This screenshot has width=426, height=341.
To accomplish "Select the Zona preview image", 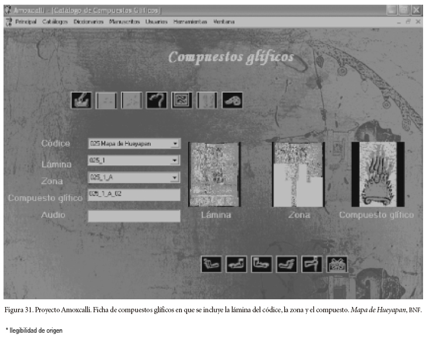I will [298, 174].
